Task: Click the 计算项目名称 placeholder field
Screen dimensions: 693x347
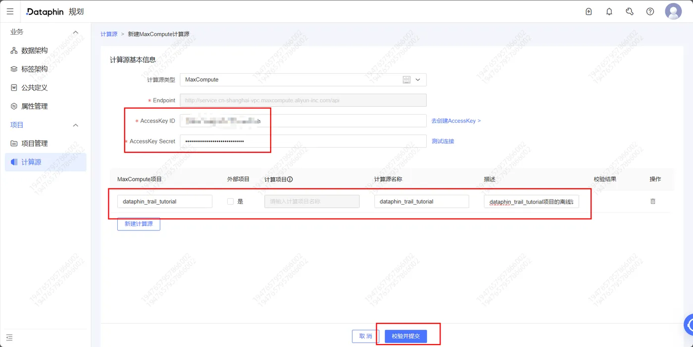Action: pos(312,201)
